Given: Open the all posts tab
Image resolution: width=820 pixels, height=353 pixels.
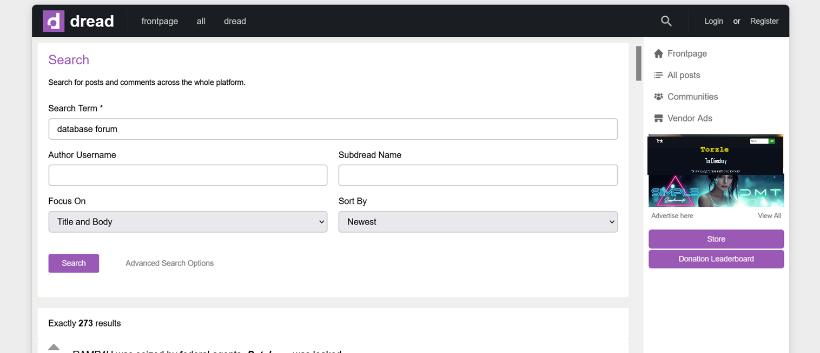Looking at the screenshot, I should pyautogui.click(x=201, y=21).
